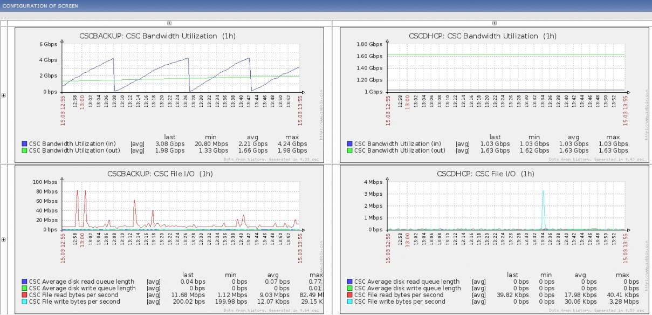Click the '0.07 bps' avg queue value
Image resolution: width=652 pixels, height=315 pixels.
tap(276, 282)
